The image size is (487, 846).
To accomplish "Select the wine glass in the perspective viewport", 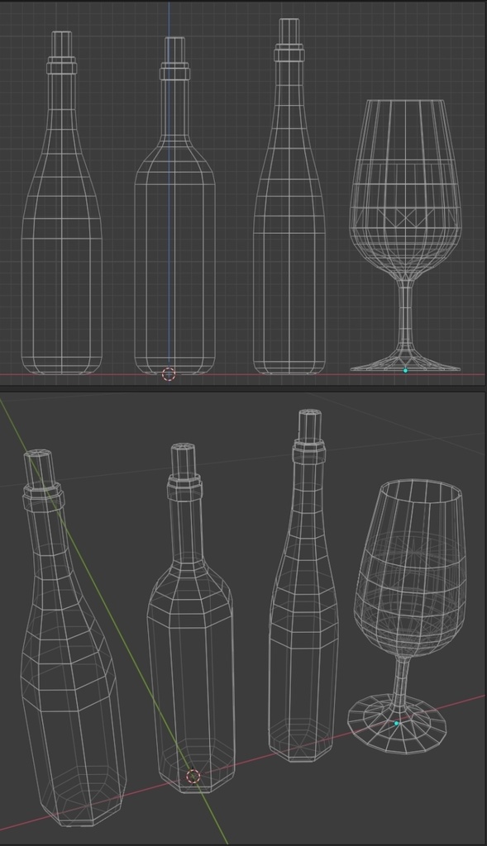I will (408, 616).
